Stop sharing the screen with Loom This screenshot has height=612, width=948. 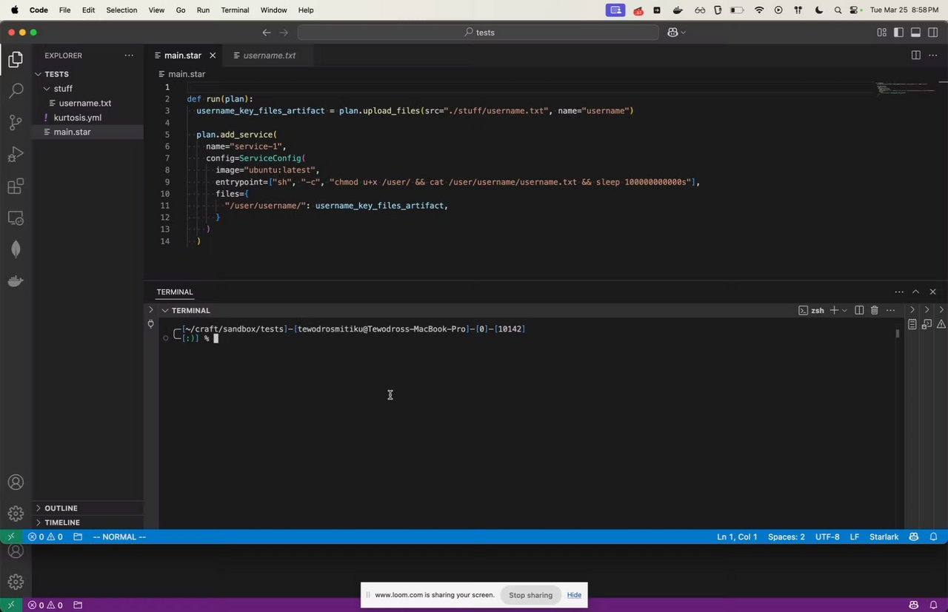tap(530, 595)
